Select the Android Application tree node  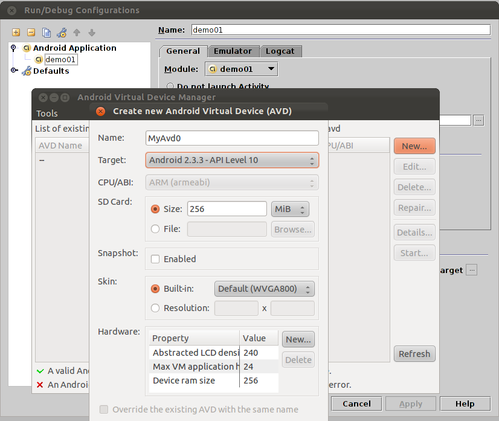75,48
